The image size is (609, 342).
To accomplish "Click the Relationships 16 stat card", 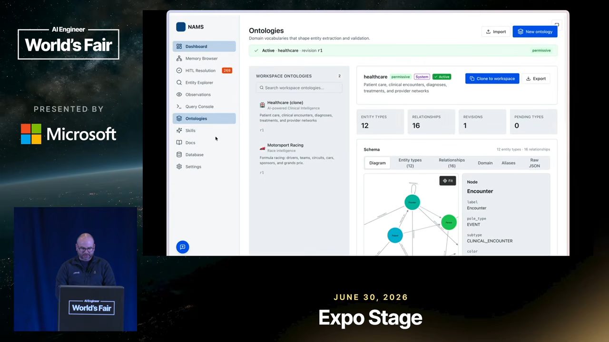I will pos(431,122).
